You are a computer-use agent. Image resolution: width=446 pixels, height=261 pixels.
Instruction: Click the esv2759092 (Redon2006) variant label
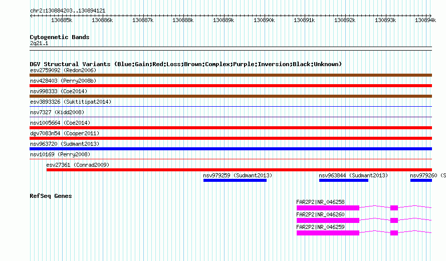pyautogui.click(x=63, y=70)
